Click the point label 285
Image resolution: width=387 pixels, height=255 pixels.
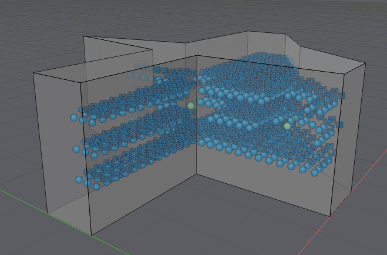click(x=126, y=170)
